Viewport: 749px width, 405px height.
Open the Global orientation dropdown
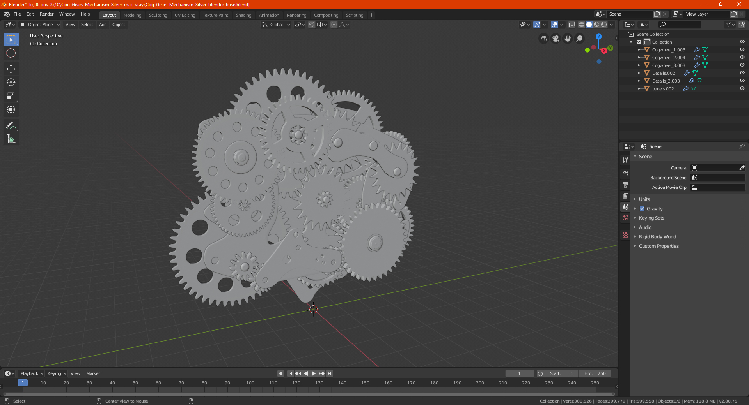[x=276, y=25]
